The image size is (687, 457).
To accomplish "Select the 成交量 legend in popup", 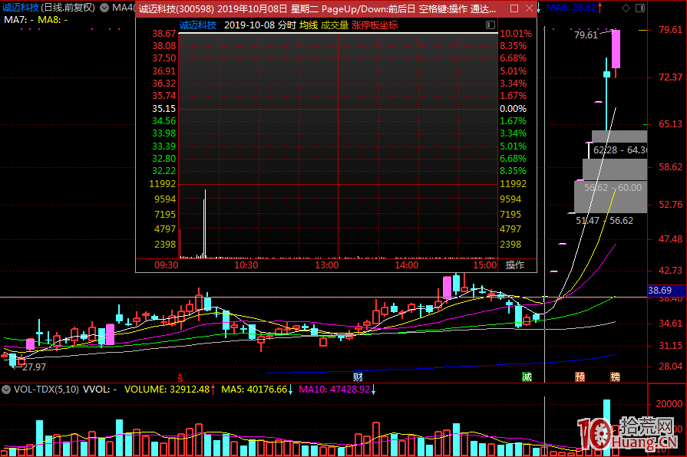I will pyautogui.click(x=335, y=25).
